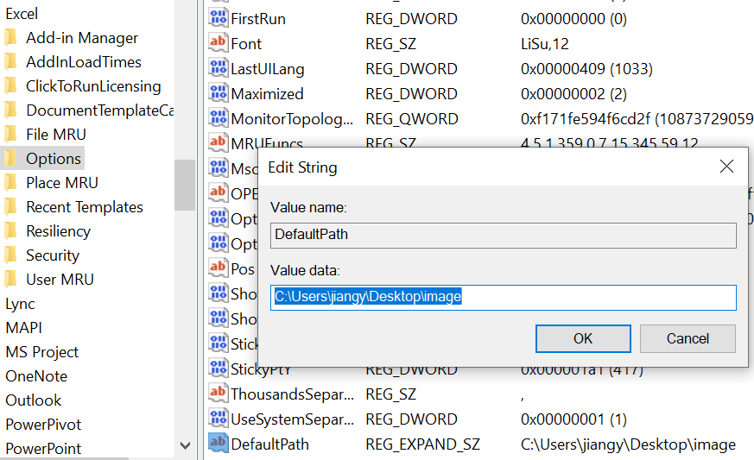
Task: Confirm the edit with OK
Action: coord(583,338)
